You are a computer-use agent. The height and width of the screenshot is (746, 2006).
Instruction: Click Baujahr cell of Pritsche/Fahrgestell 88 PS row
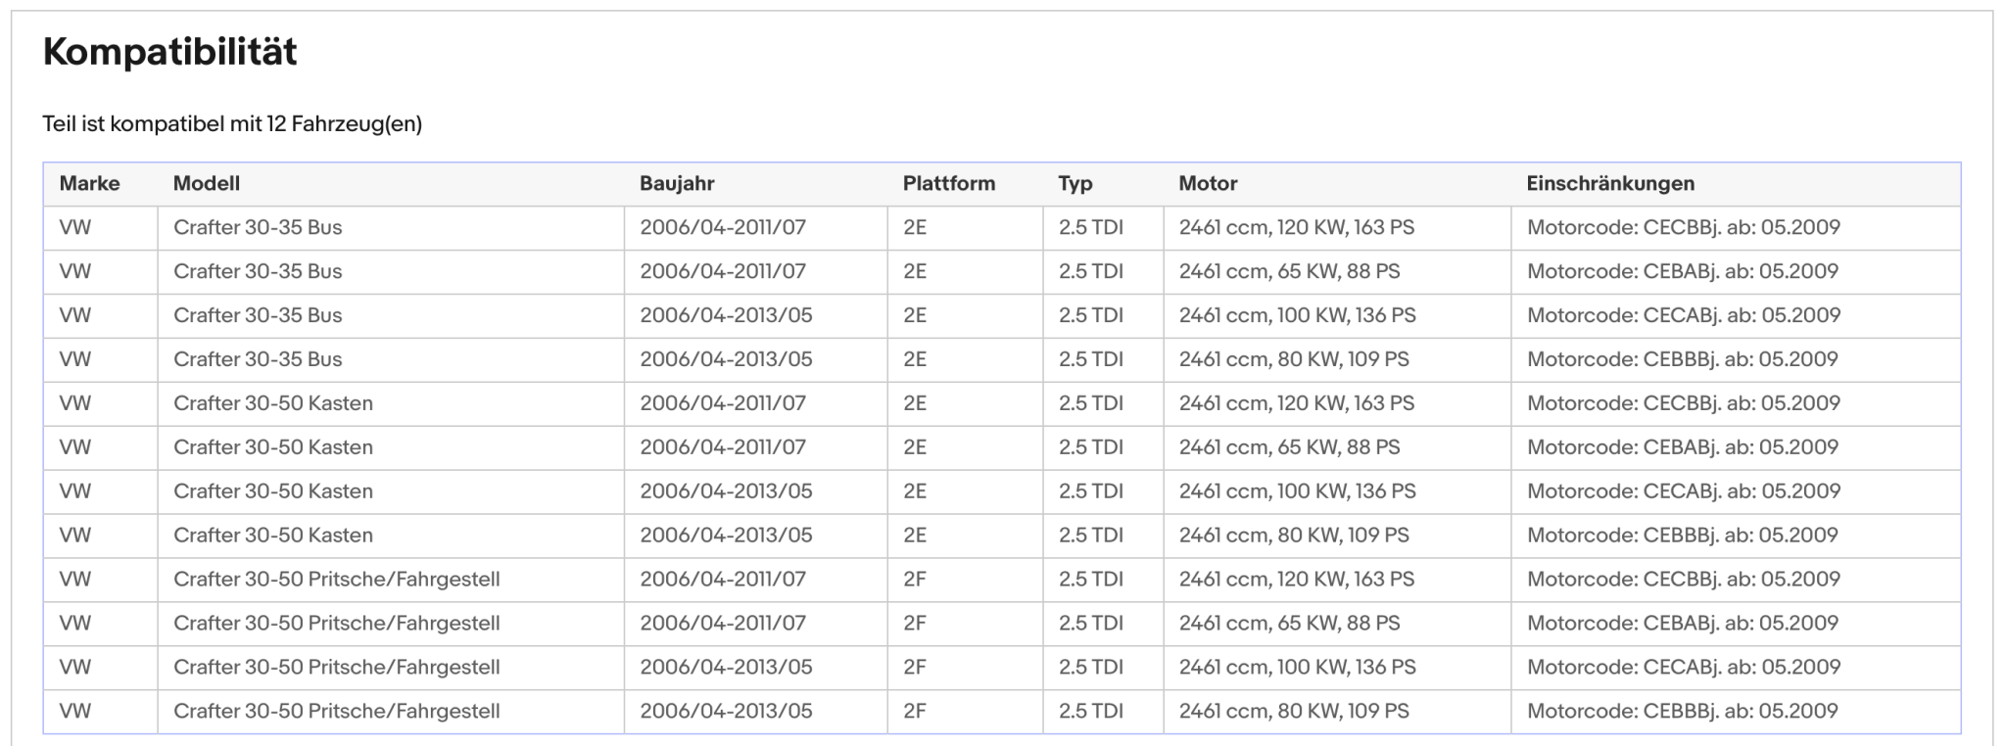click(723, 624)
